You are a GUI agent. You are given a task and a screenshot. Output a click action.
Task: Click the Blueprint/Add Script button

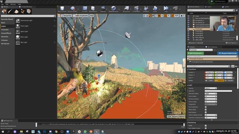227,53
